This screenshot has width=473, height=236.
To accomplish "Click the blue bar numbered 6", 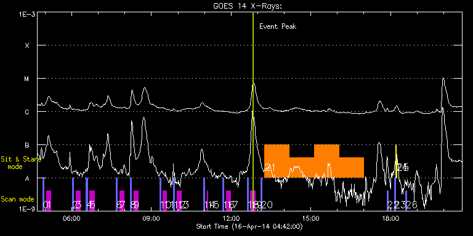I will coord(117,194).
